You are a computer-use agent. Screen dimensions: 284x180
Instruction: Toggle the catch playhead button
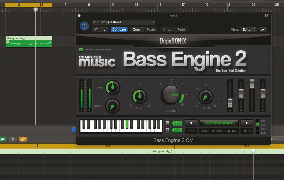[x=13, y=139]
